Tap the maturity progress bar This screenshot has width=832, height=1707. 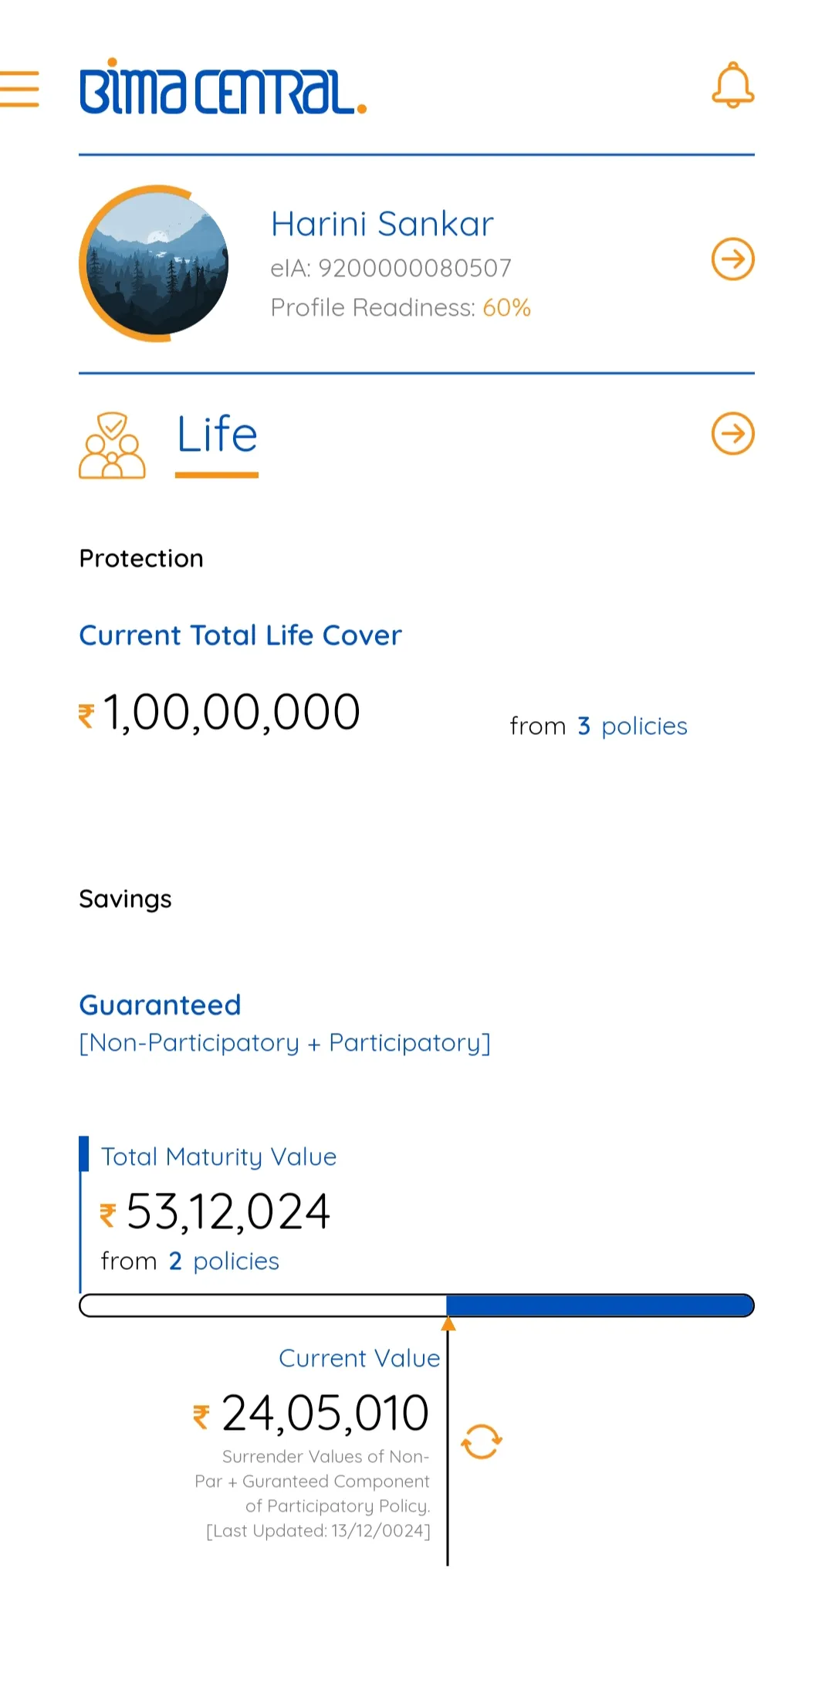pos(417,1306)
